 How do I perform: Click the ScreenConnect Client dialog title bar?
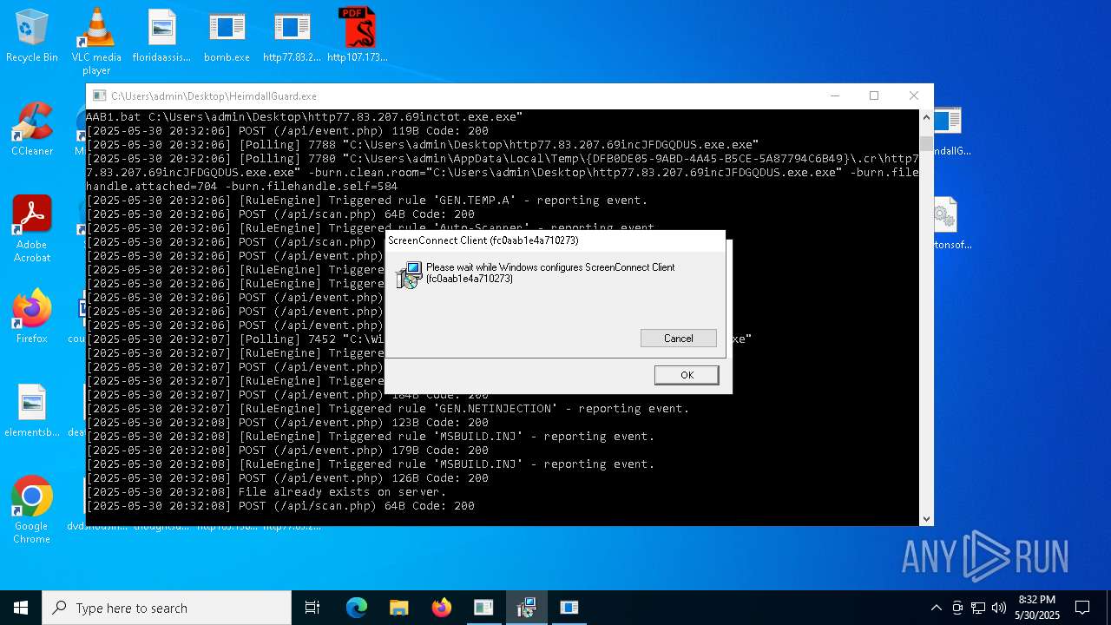tap(555, 240)
